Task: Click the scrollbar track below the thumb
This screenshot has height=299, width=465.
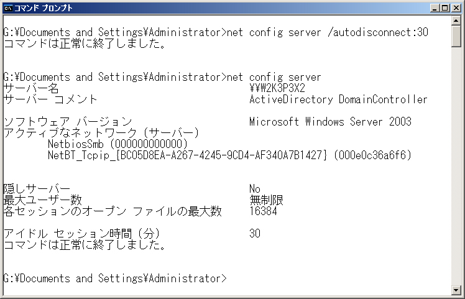Action: click(x=456, y=166)
